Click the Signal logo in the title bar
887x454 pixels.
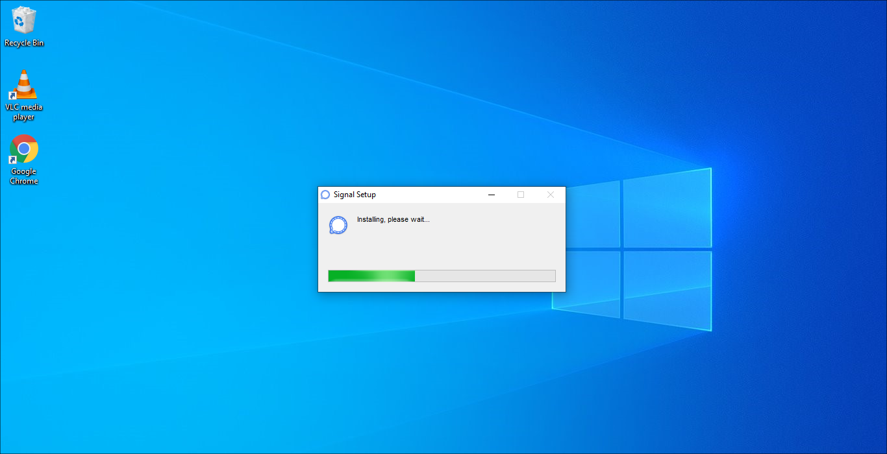pos(325,195)
